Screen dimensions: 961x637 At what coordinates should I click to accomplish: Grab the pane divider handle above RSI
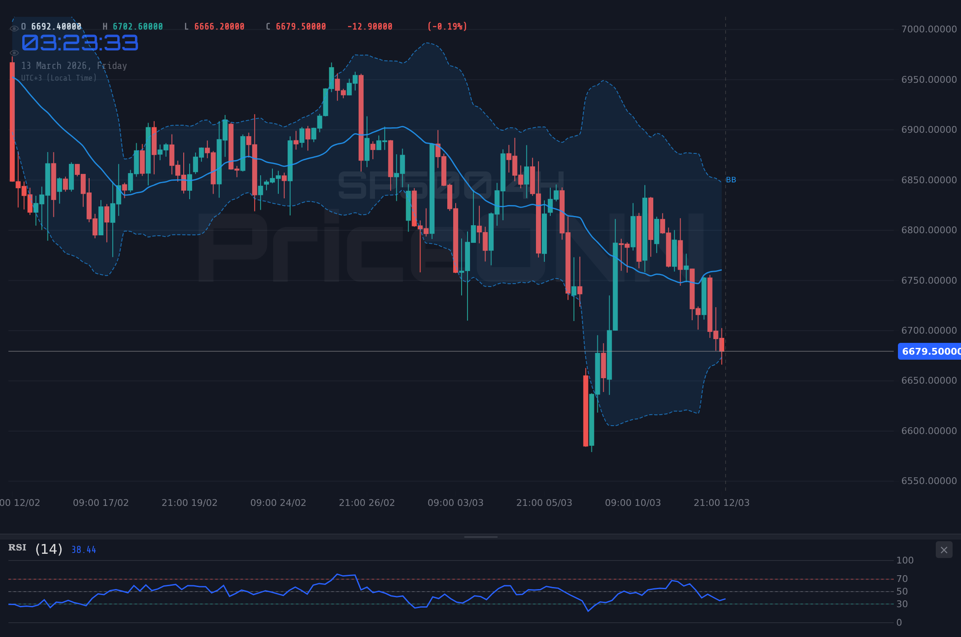tap(480, 537)
